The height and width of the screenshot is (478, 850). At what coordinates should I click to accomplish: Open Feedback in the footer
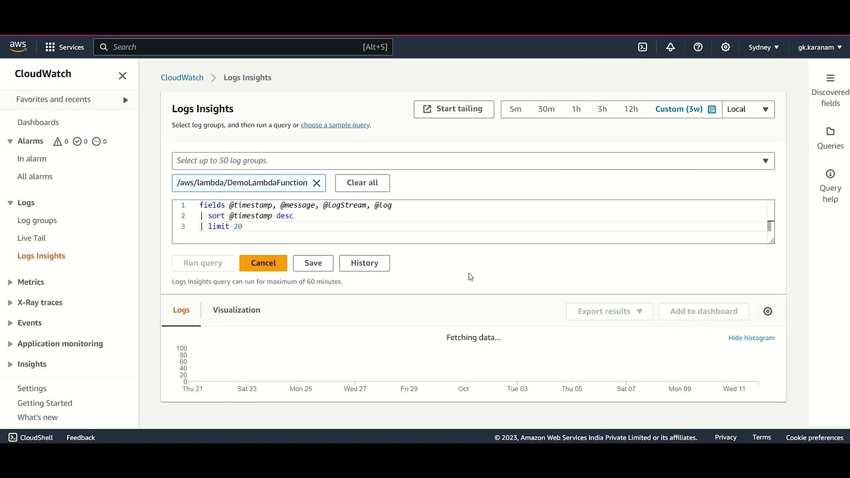click(x=80, y=438)
